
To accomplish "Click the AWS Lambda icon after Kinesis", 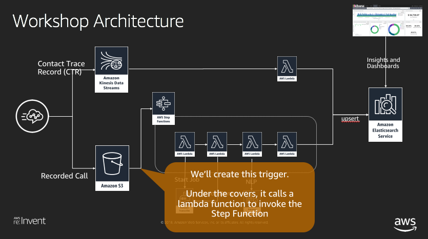I will (287, 69).
